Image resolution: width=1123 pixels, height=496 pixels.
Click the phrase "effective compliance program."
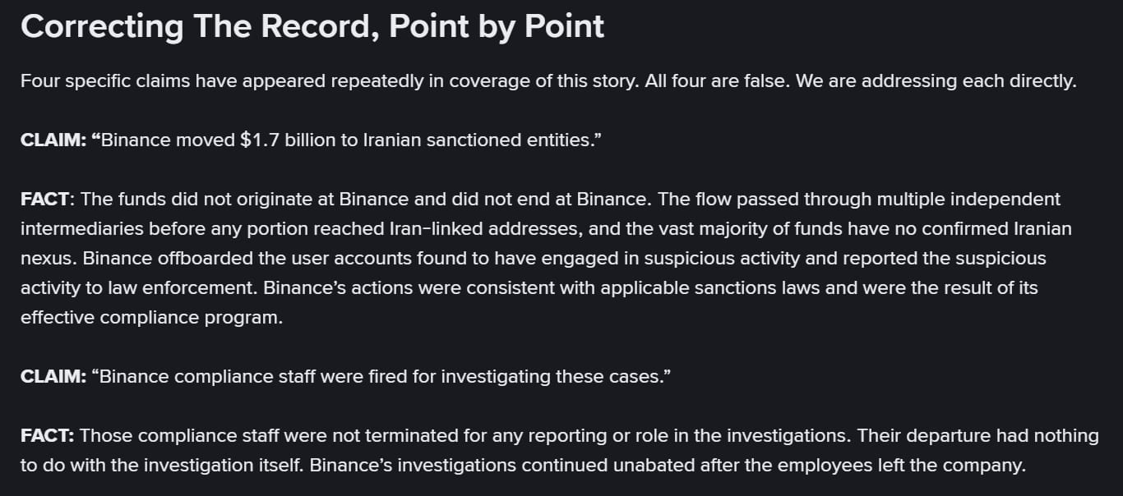[151, 318]
